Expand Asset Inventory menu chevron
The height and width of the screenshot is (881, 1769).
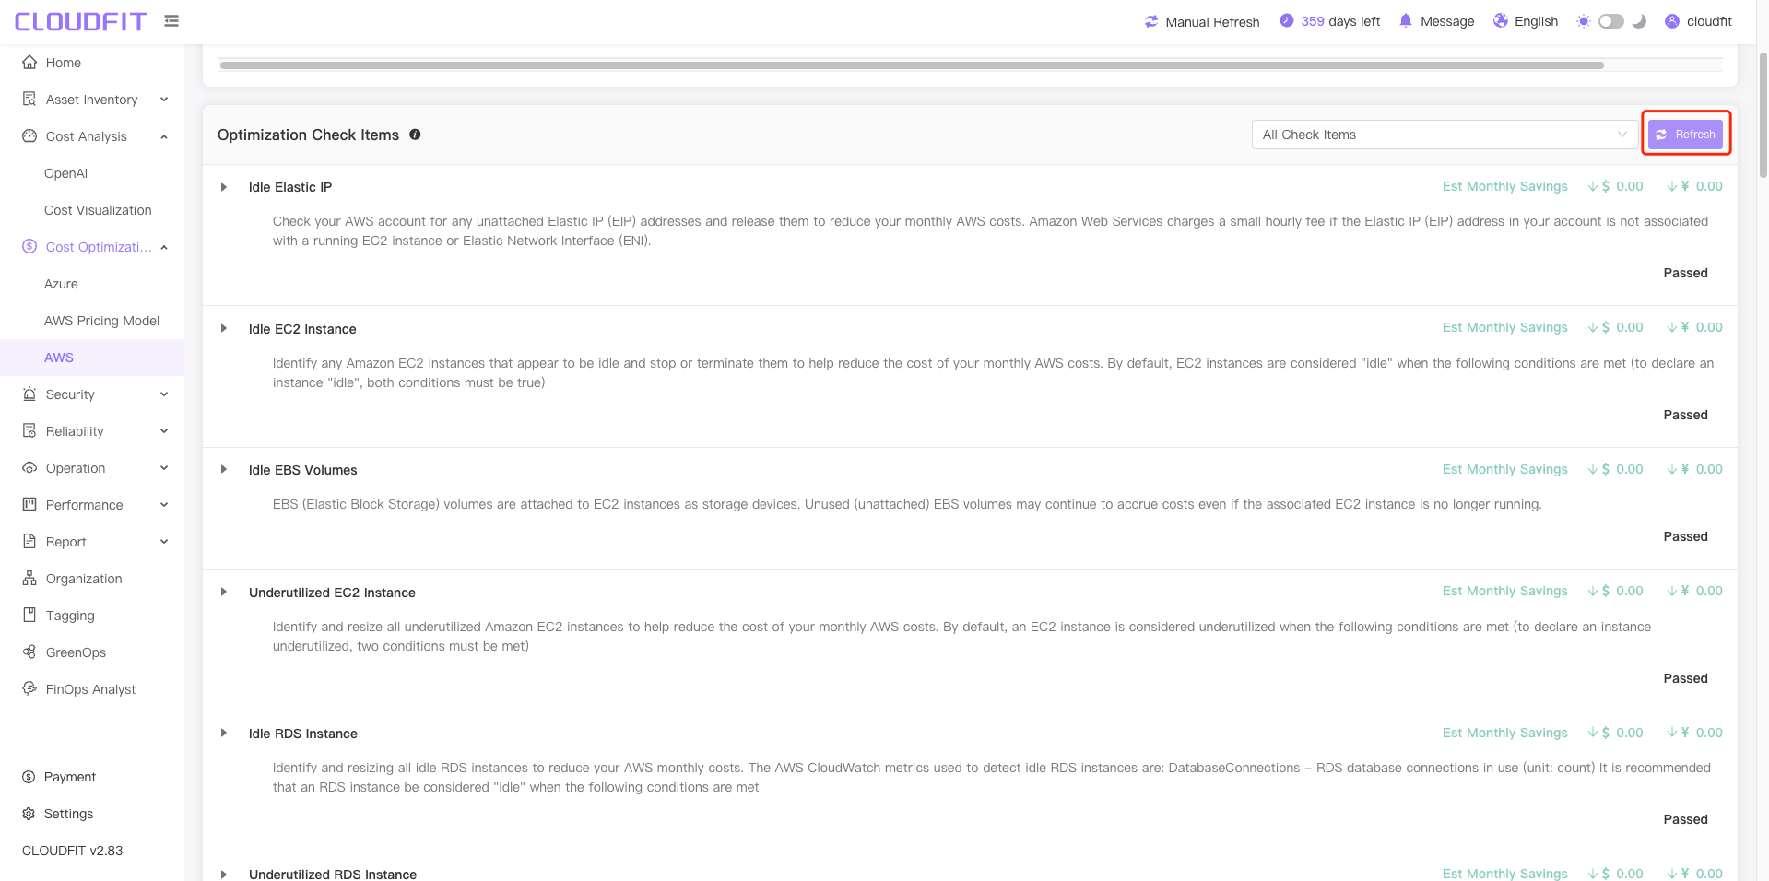164,100
